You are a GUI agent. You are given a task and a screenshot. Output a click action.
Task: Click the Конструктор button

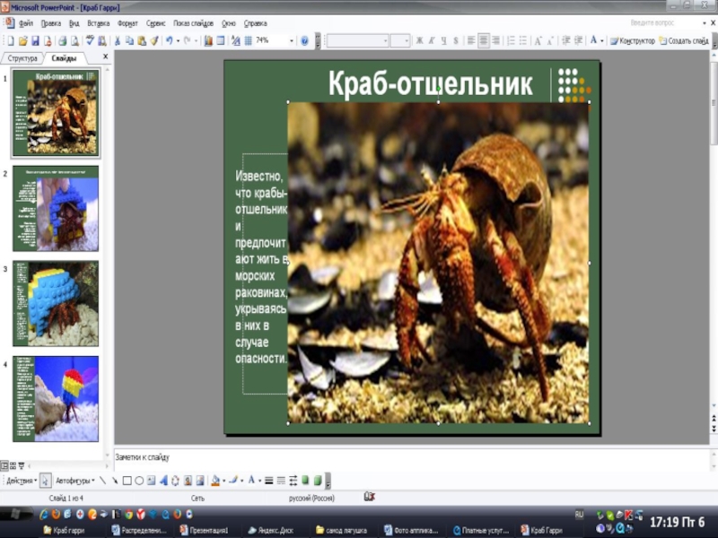pyautogui.click(x=632, y=40)
